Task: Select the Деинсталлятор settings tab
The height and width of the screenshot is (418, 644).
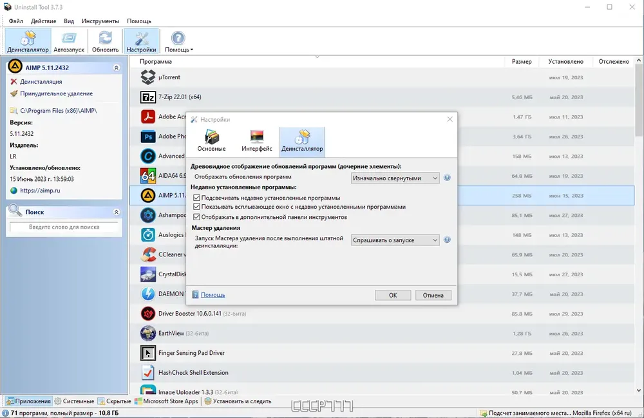Action: 302,141
